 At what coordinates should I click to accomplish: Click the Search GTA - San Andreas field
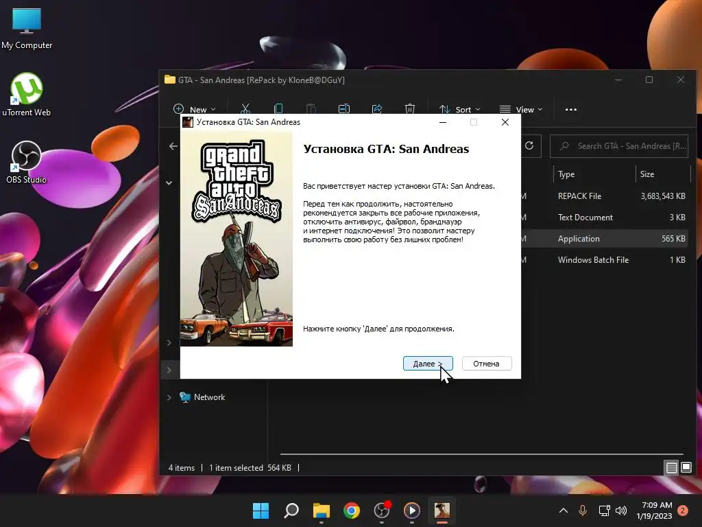pos(619,146)
